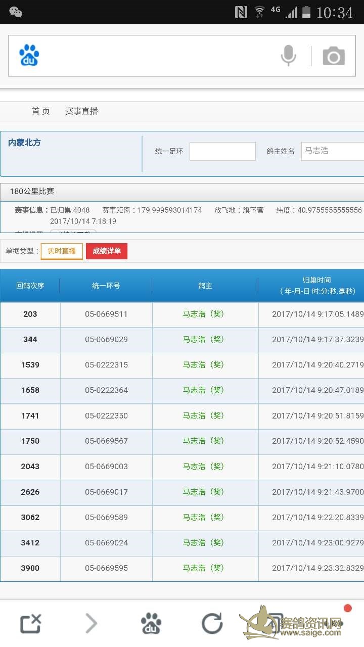The height and width of the screenshot is (647, 364).
Task: Go to Baidu home via bottom paw icon
Action: [151, 623]
